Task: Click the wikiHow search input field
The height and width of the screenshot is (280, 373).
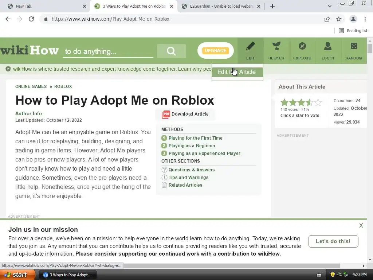Action: [x=108, y=51]
